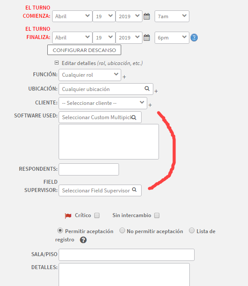
Task: Select No permitir aceptación radio option
Action: [x=122, y=231]
